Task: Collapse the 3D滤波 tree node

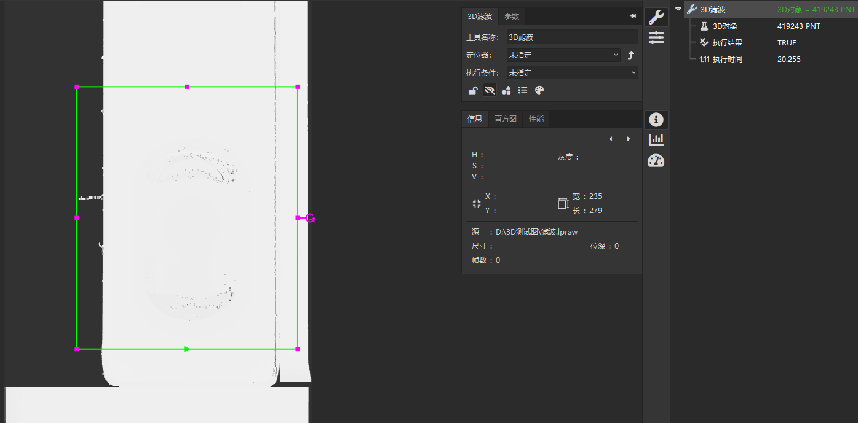Action: (678, 9)
